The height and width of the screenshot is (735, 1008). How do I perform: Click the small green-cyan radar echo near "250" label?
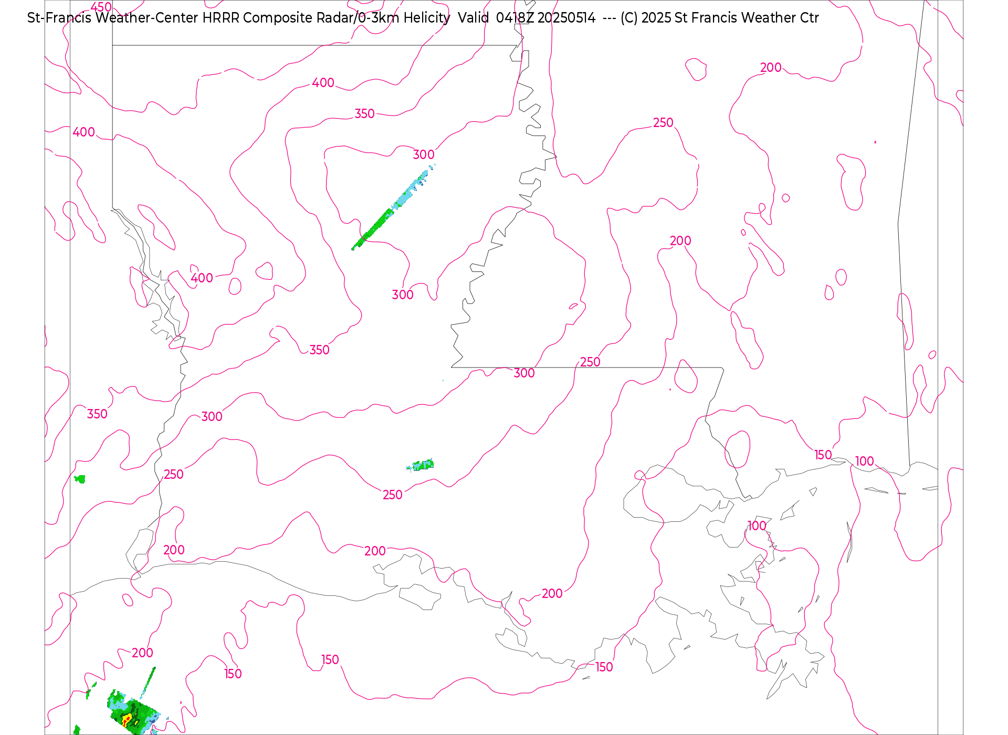pos(420,465)
